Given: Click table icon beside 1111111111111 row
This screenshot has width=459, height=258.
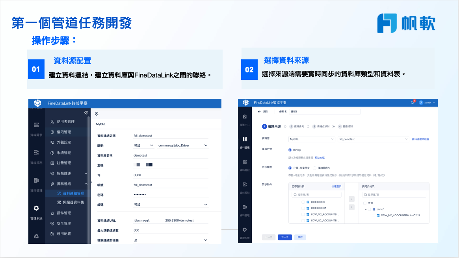Looking at the screenshot, I should [x=308, y=202].
